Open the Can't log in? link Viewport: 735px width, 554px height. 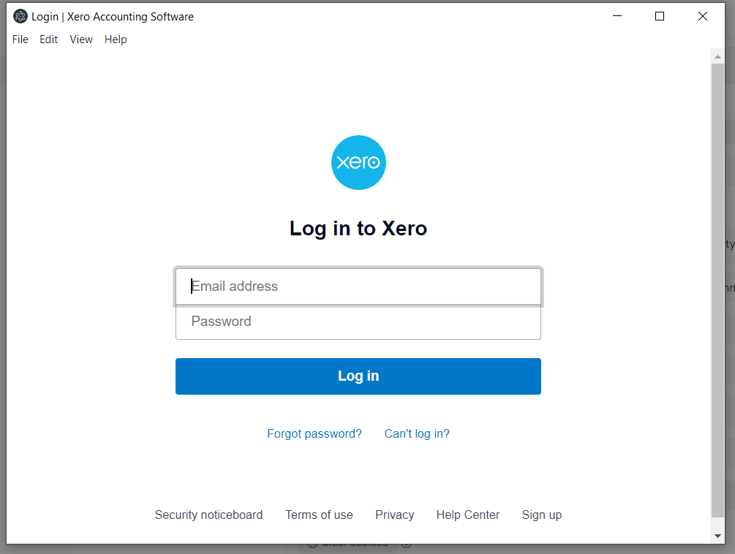point(417,433)
